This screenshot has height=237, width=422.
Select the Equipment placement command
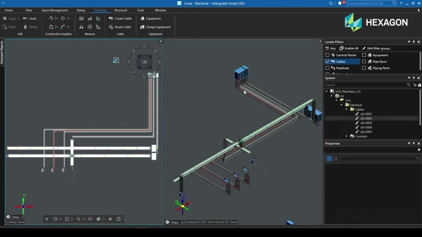click(151, 19)
